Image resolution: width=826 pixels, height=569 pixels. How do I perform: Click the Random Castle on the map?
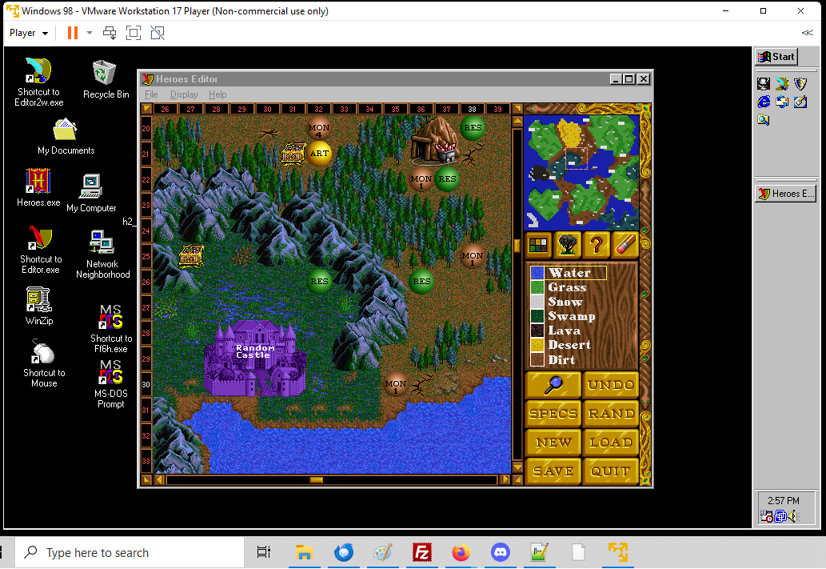pyautogui.click(x=256, y=359)
